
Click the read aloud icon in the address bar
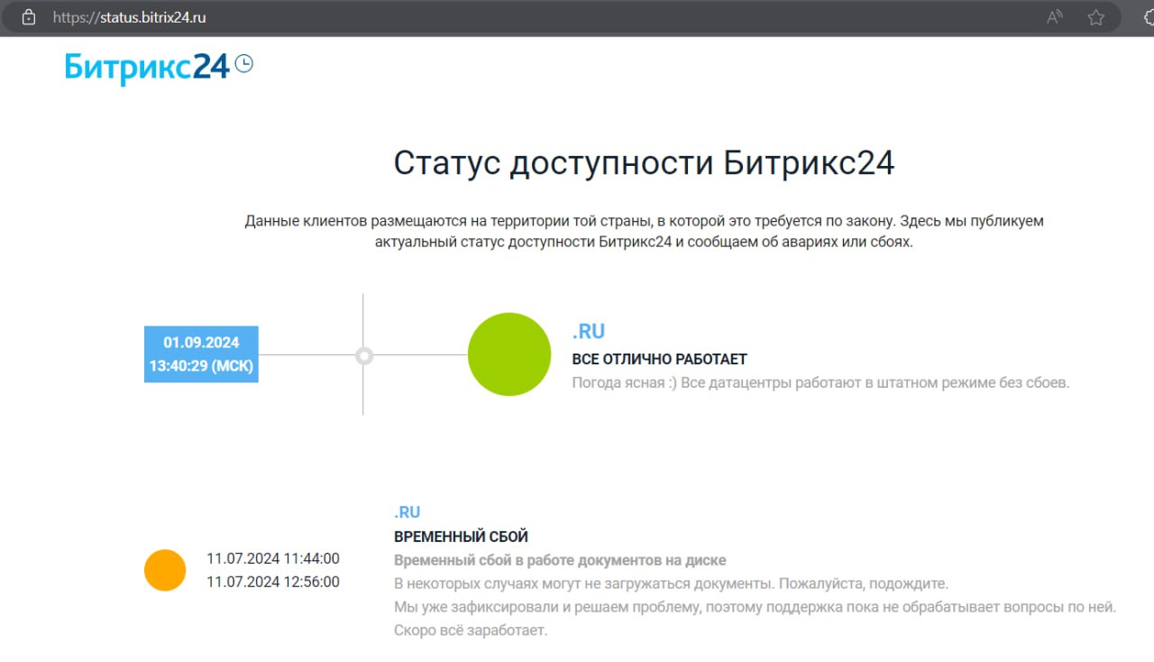pos(1055,17)
